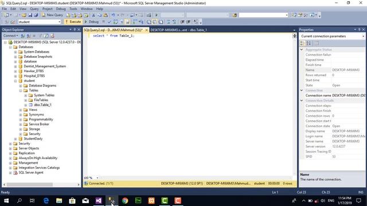Select the Views folder under student
The height and width of the screenshot is (206, 367).
[x=33, y=110]
